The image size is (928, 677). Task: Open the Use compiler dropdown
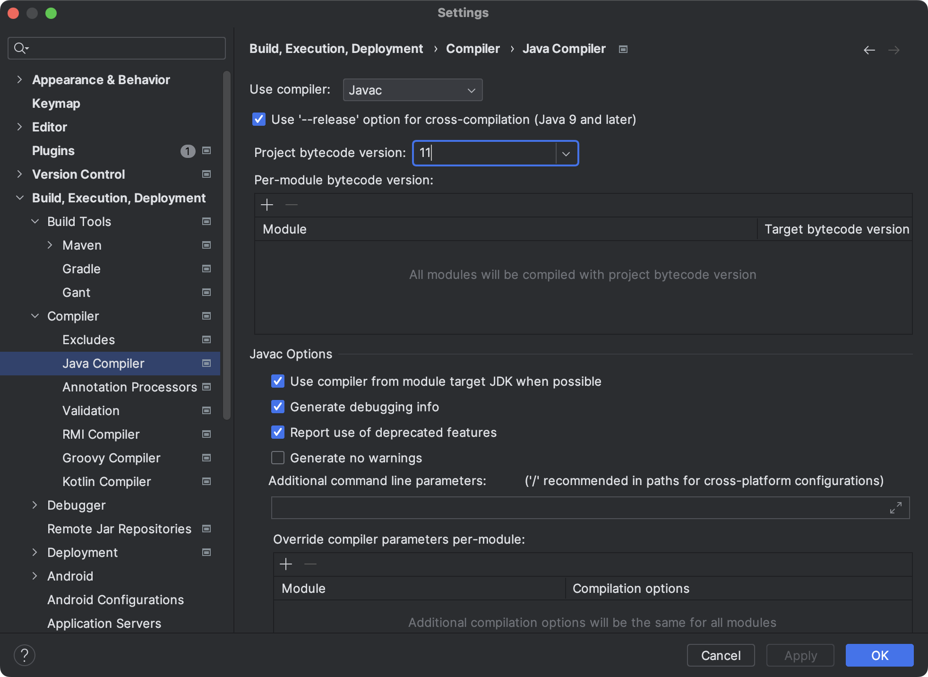pyautogui.click(x=412, y=90)
